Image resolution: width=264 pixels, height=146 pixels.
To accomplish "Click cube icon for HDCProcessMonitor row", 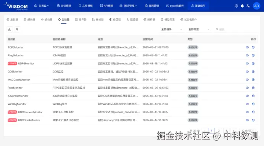I will [253, 112].
